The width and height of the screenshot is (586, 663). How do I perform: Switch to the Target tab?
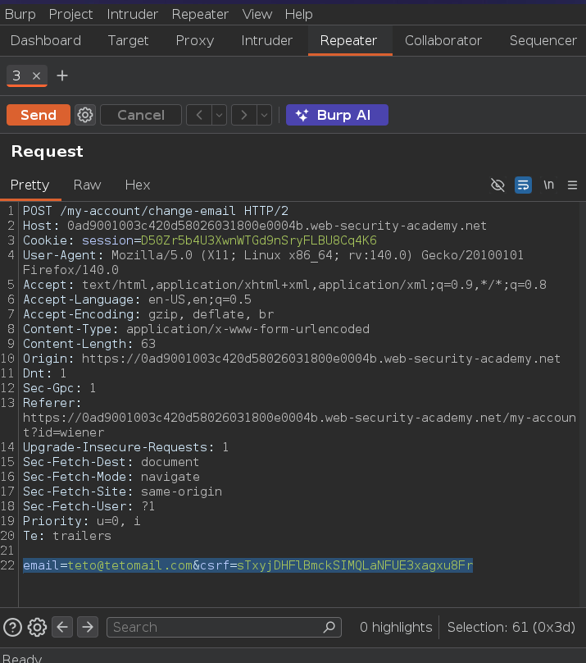[128, 40]
